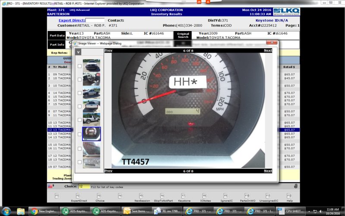The height and width of the screenshot is (216, 345).
Task: Open the first ADS-Keysto taskbar window
Action: click(x=75, y=211)
